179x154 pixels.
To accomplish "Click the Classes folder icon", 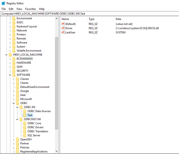I will click(17, 79).
